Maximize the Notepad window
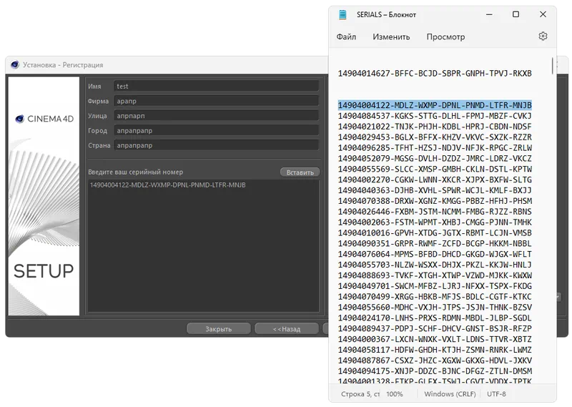The width and height of the screenshot is (572, 407). coord(516,14)
